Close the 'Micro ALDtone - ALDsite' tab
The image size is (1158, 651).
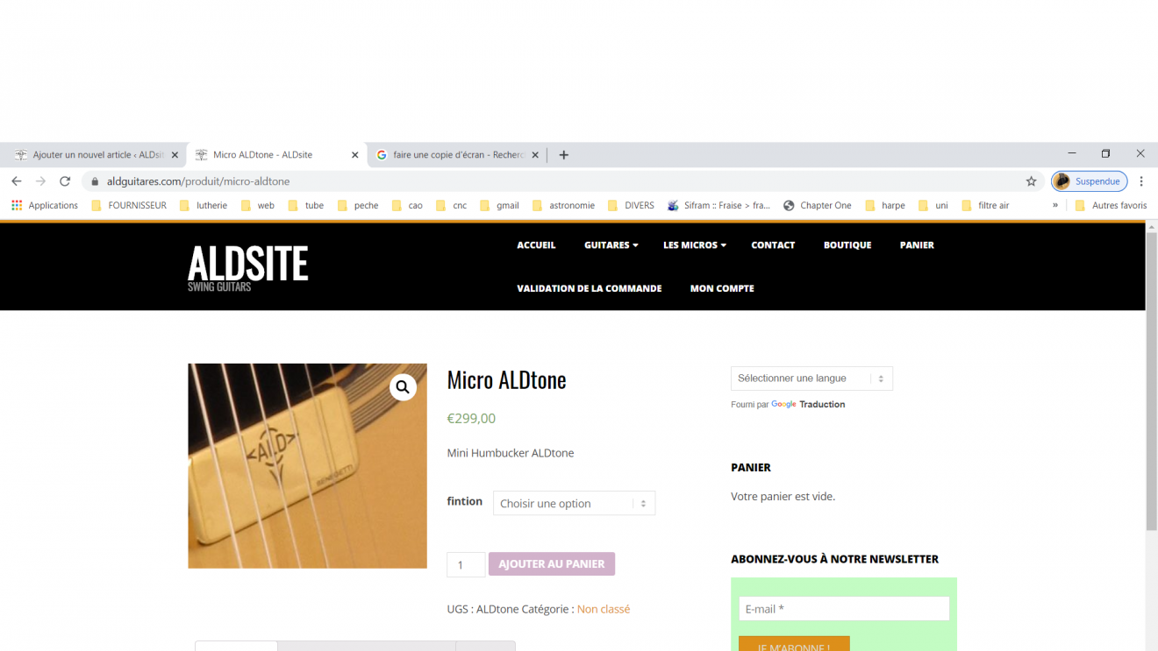click(355, 155)
